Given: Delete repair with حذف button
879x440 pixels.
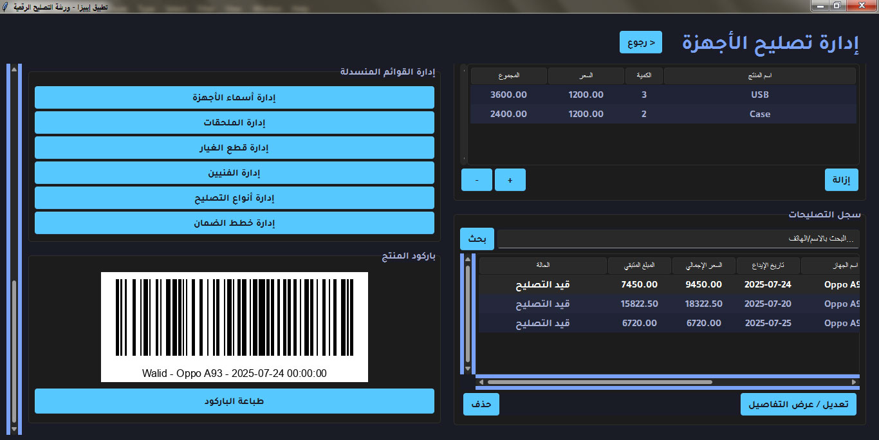Looking at the screenshot, I should (481, 405).
